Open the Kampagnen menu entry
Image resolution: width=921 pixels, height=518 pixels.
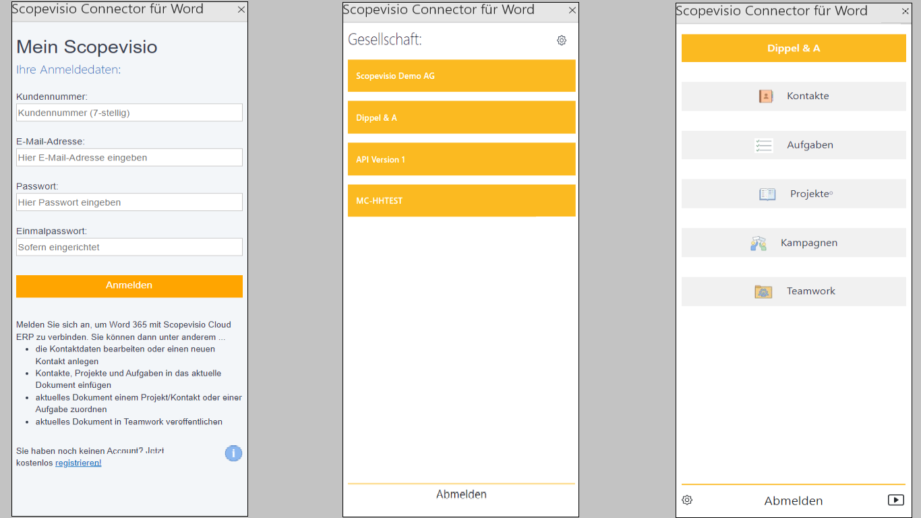794,243
